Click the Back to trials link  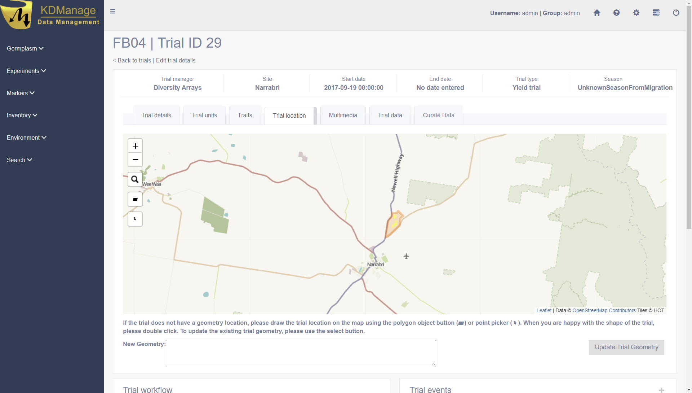132,60
